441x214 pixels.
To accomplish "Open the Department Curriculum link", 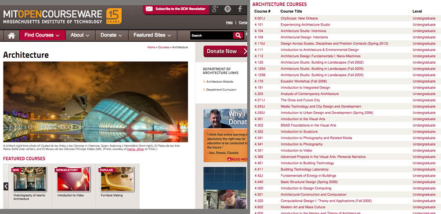I will (221, 90).
